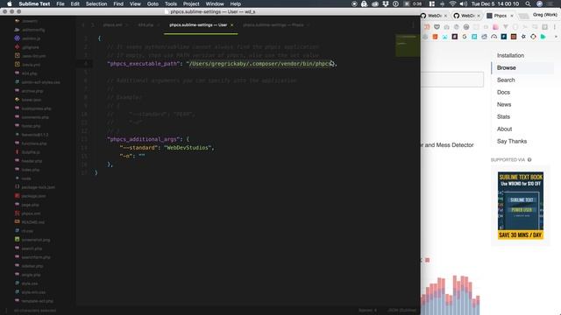Click the Sublime Text Book ad thumbnail
This screenshot has width=561, height=315.
[520, 206]
